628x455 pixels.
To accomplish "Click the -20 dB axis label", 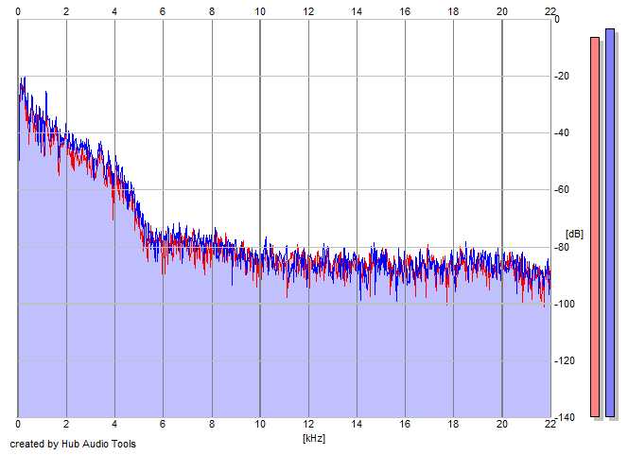I will point(562,76).
